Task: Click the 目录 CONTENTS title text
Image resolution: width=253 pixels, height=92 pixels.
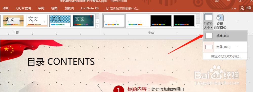Action: [x=61, y=62]
